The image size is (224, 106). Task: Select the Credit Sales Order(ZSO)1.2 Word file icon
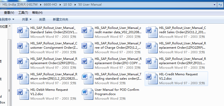pos(152,32)
